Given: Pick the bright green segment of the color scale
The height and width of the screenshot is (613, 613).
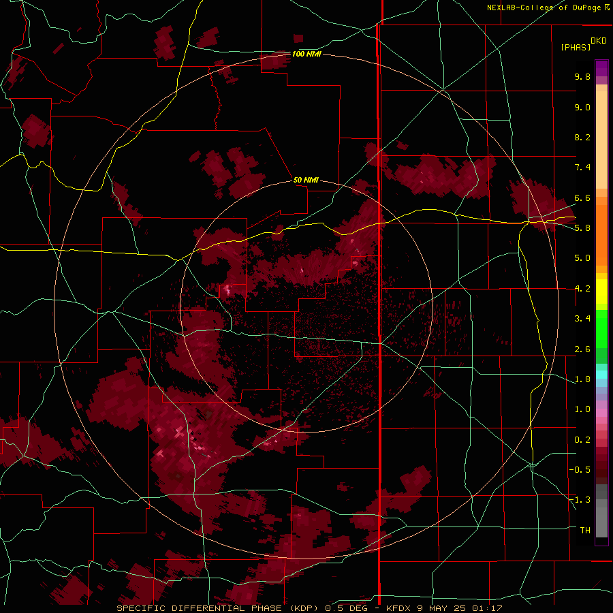Looking at the screenshot, I should [x=601, y=329].
